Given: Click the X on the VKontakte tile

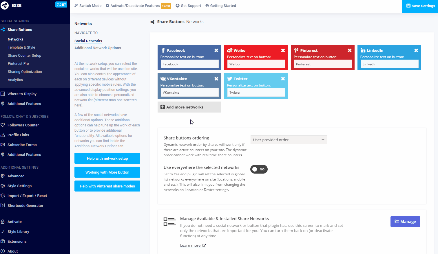Looking at the screenshot, I should (x=216, y=79).
